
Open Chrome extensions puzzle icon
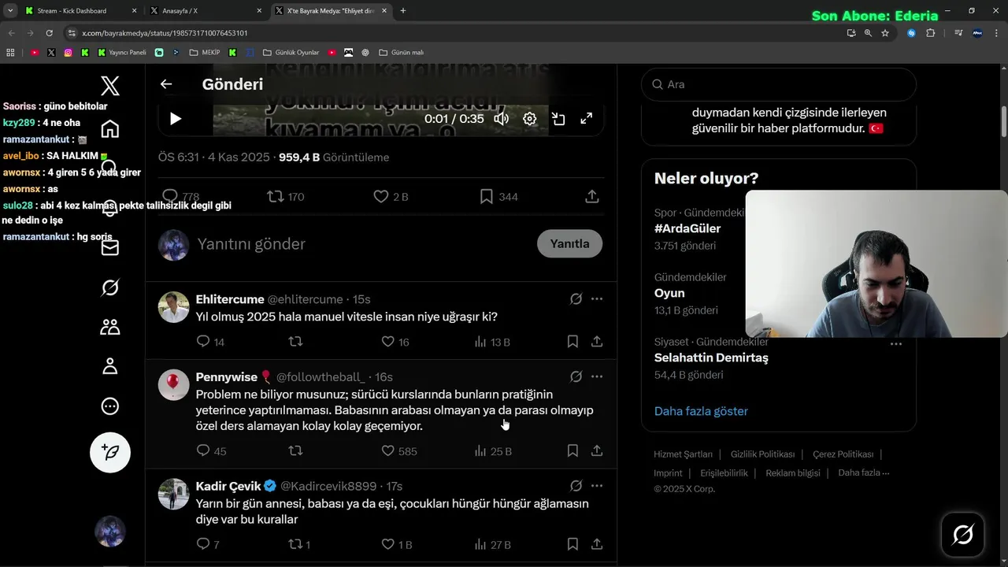point(931,33)
